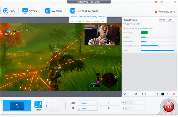178x117 pixels.
Task: Open the black drawing color swatch
Action: point(163,94)
